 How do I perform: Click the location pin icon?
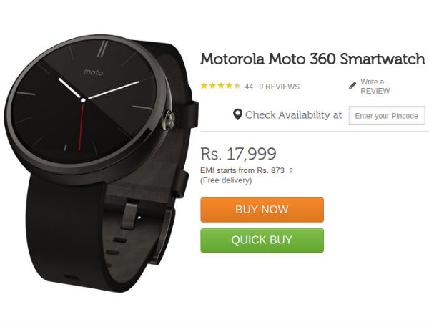click(x=237, y=114)
